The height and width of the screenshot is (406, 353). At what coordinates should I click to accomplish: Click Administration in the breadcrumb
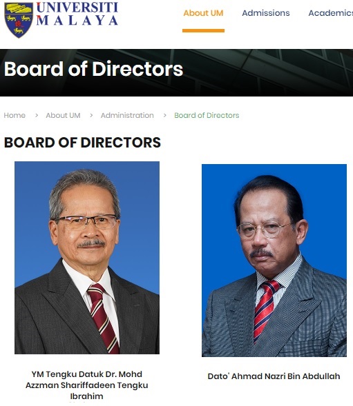[x=127, y=115]
